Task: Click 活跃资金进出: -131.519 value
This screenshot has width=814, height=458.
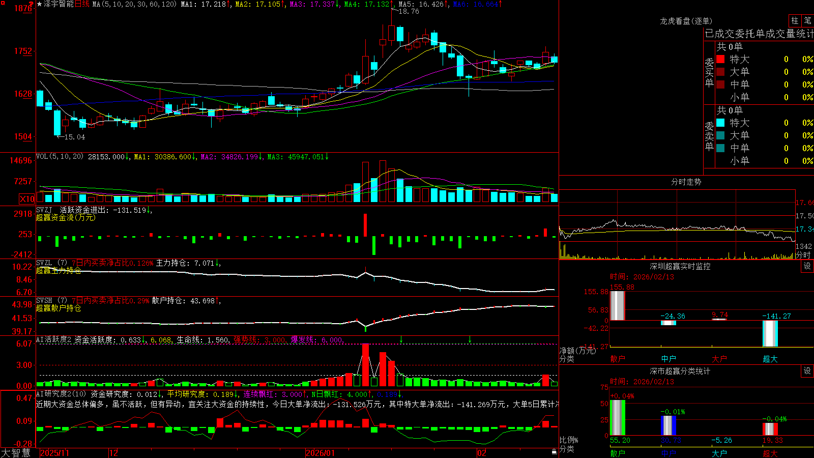Action: coord(103,210)
